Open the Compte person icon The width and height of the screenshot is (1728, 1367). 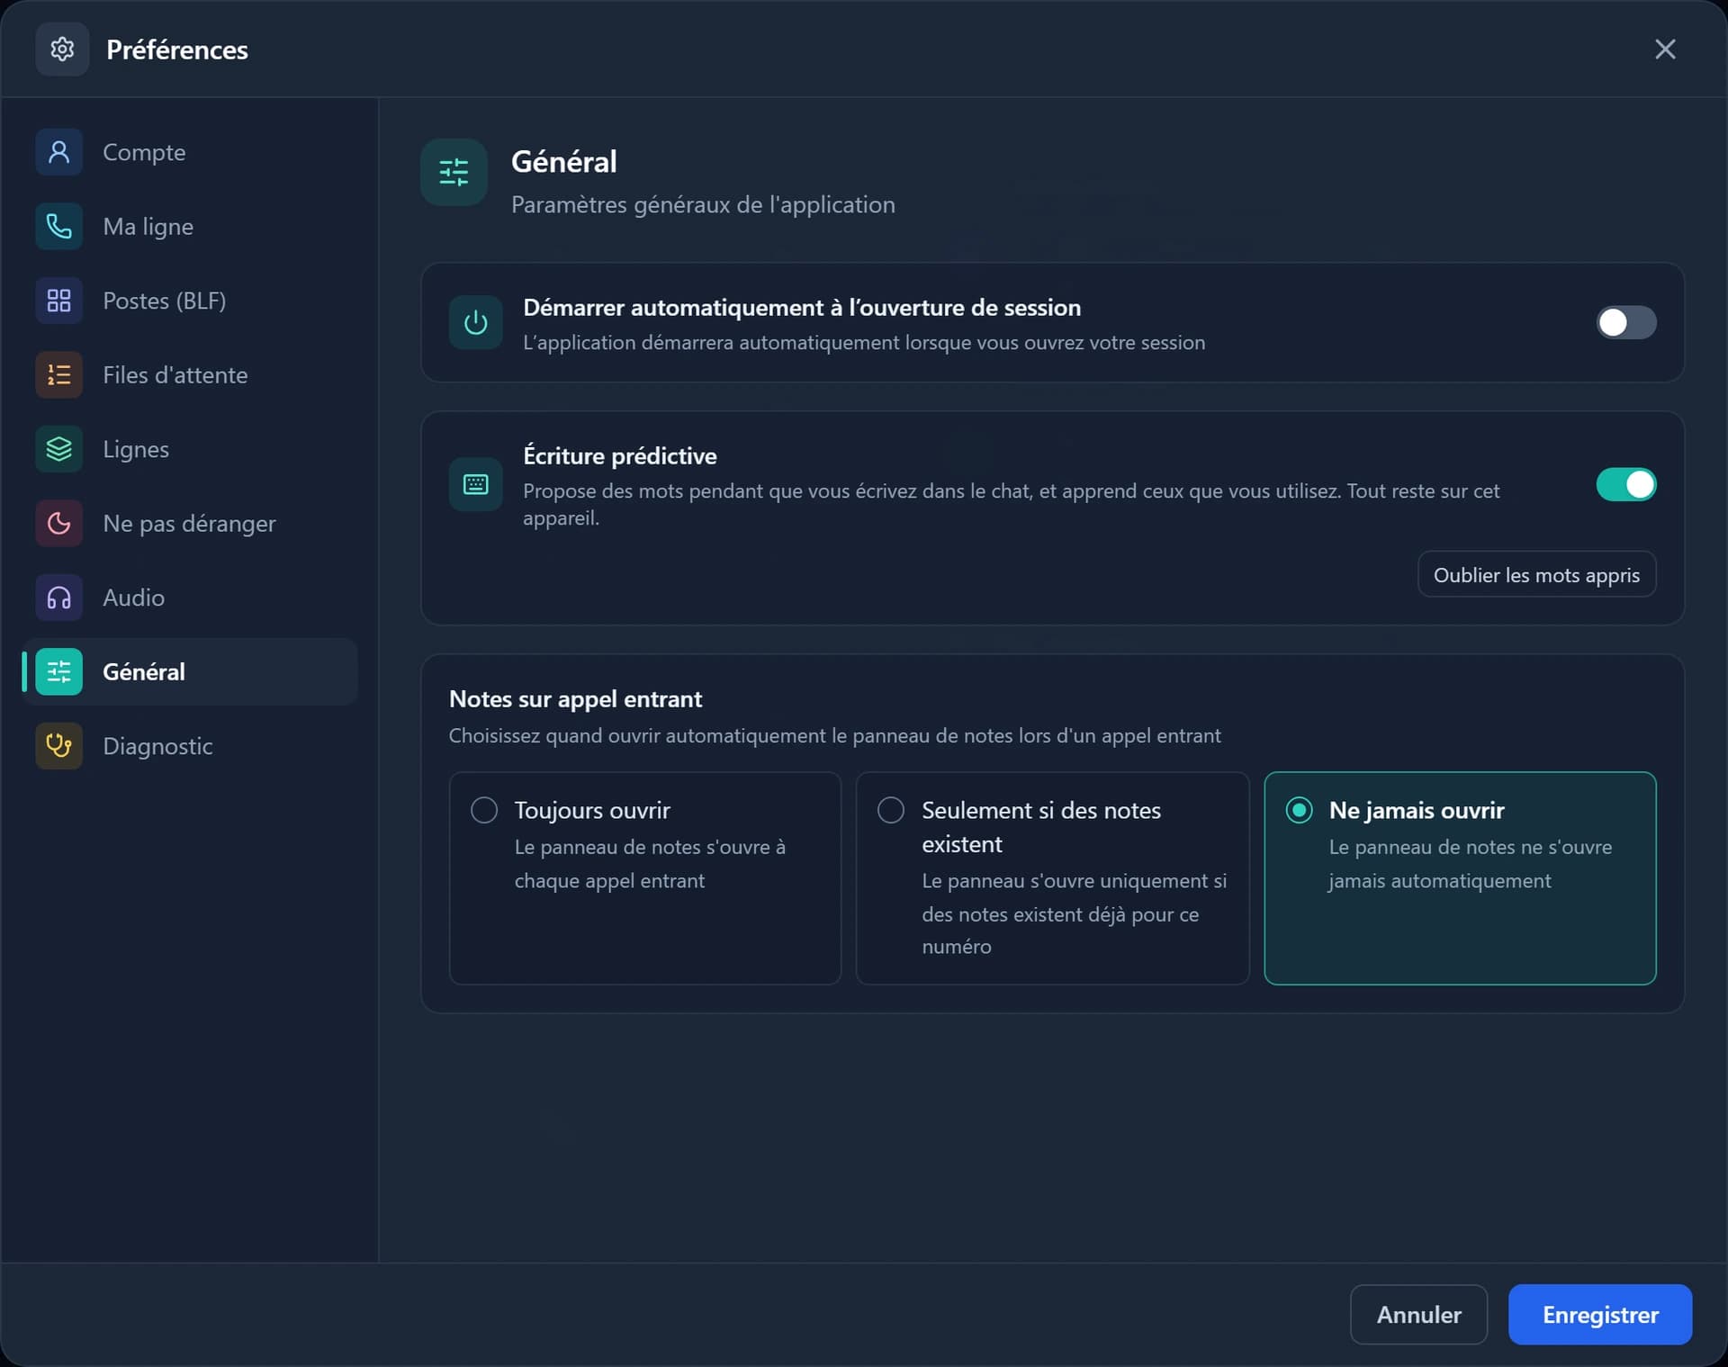(58, 152)
